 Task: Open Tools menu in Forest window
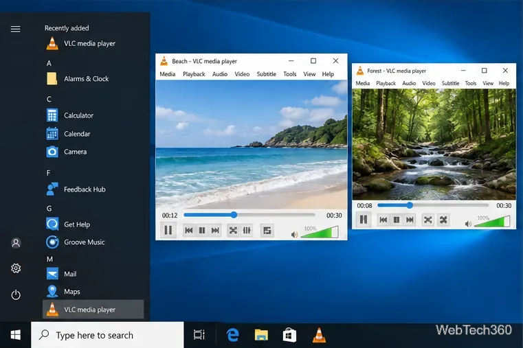[471, 83]
